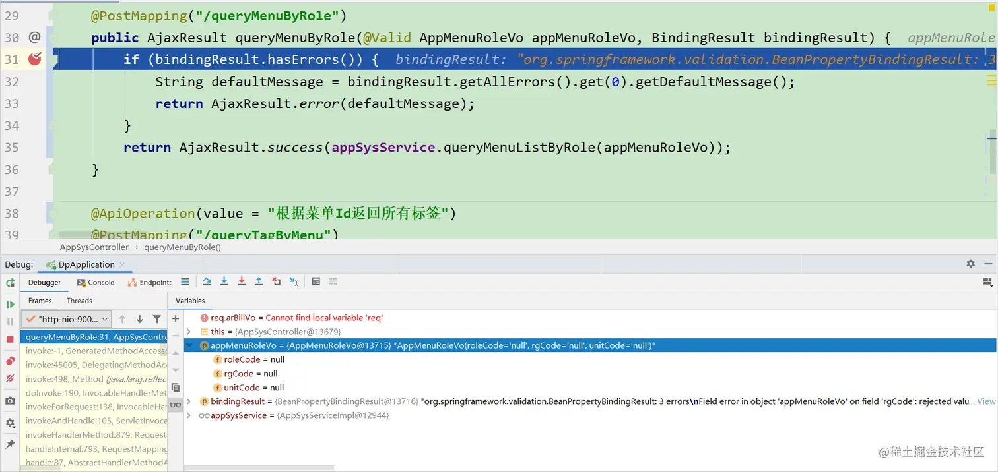The height and width of the screenshot is (472, 998).
Task: Select frame invoke:45005 DelegatingMethodAccessor
Action: (93, 365)
